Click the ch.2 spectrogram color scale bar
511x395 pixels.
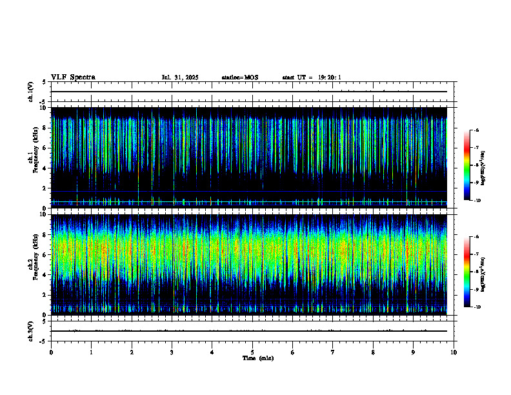click(x=466, y=272)
